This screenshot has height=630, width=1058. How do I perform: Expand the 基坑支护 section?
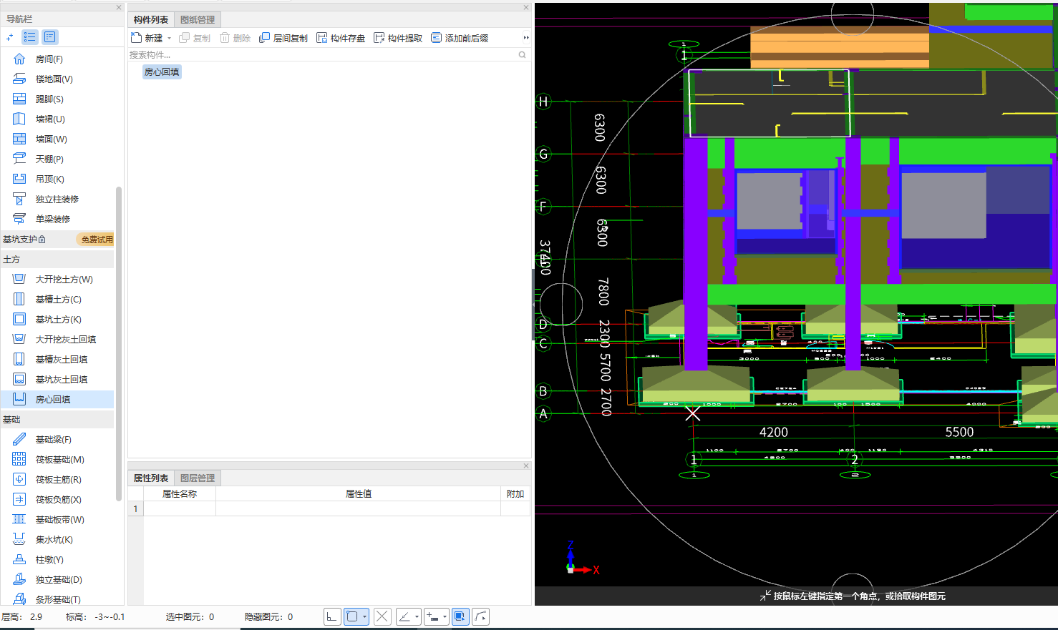[24, 240]
